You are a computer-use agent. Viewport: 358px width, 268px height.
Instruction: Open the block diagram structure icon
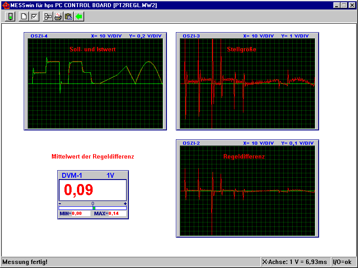tap(48, 17)
